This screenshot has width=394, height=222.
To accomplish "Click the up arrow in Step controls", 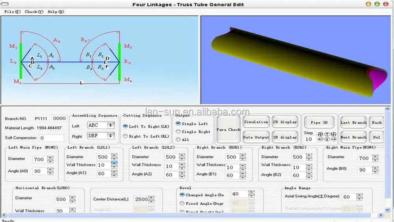I will click(327, 134).
